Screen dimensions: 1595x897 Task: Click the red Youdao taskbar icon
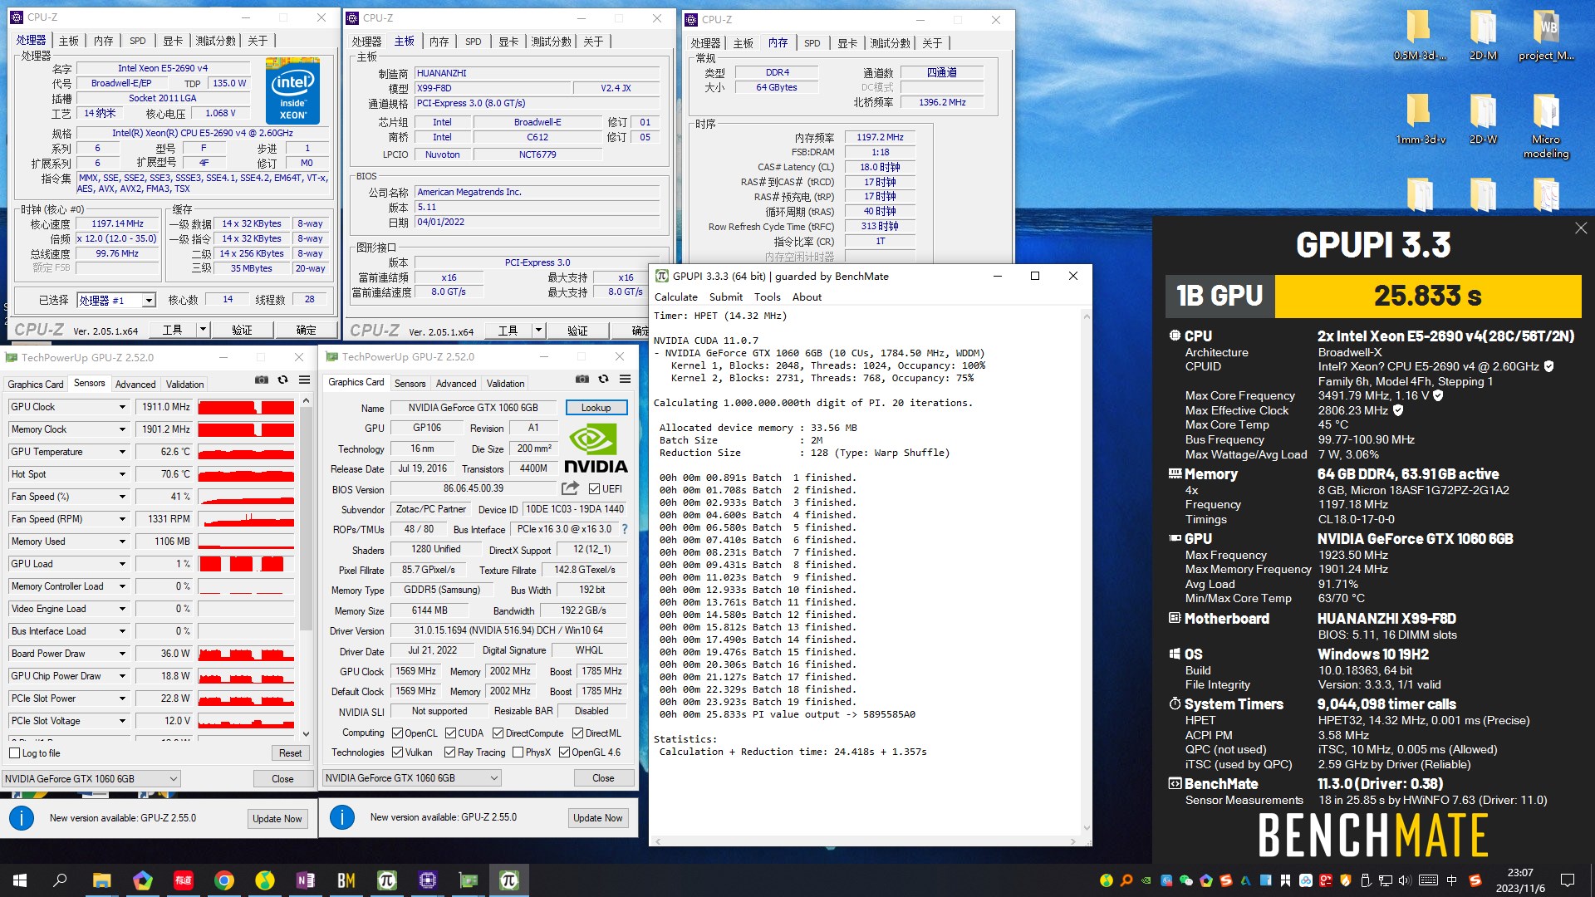tap(183, 880)
